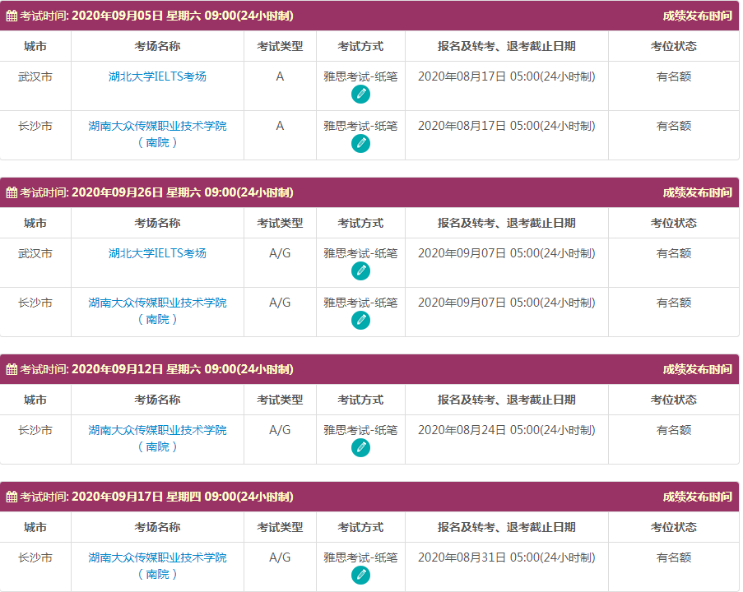This screenshot has height=592, width=743.
Task: Click the 有名额 status in the September 12 table
Action: (x=673, y=430)
